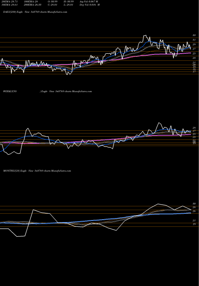The width and height of the screenshot is (199, 286).
Task: Click the 200EMA value in the header
Action: point(33,5)
